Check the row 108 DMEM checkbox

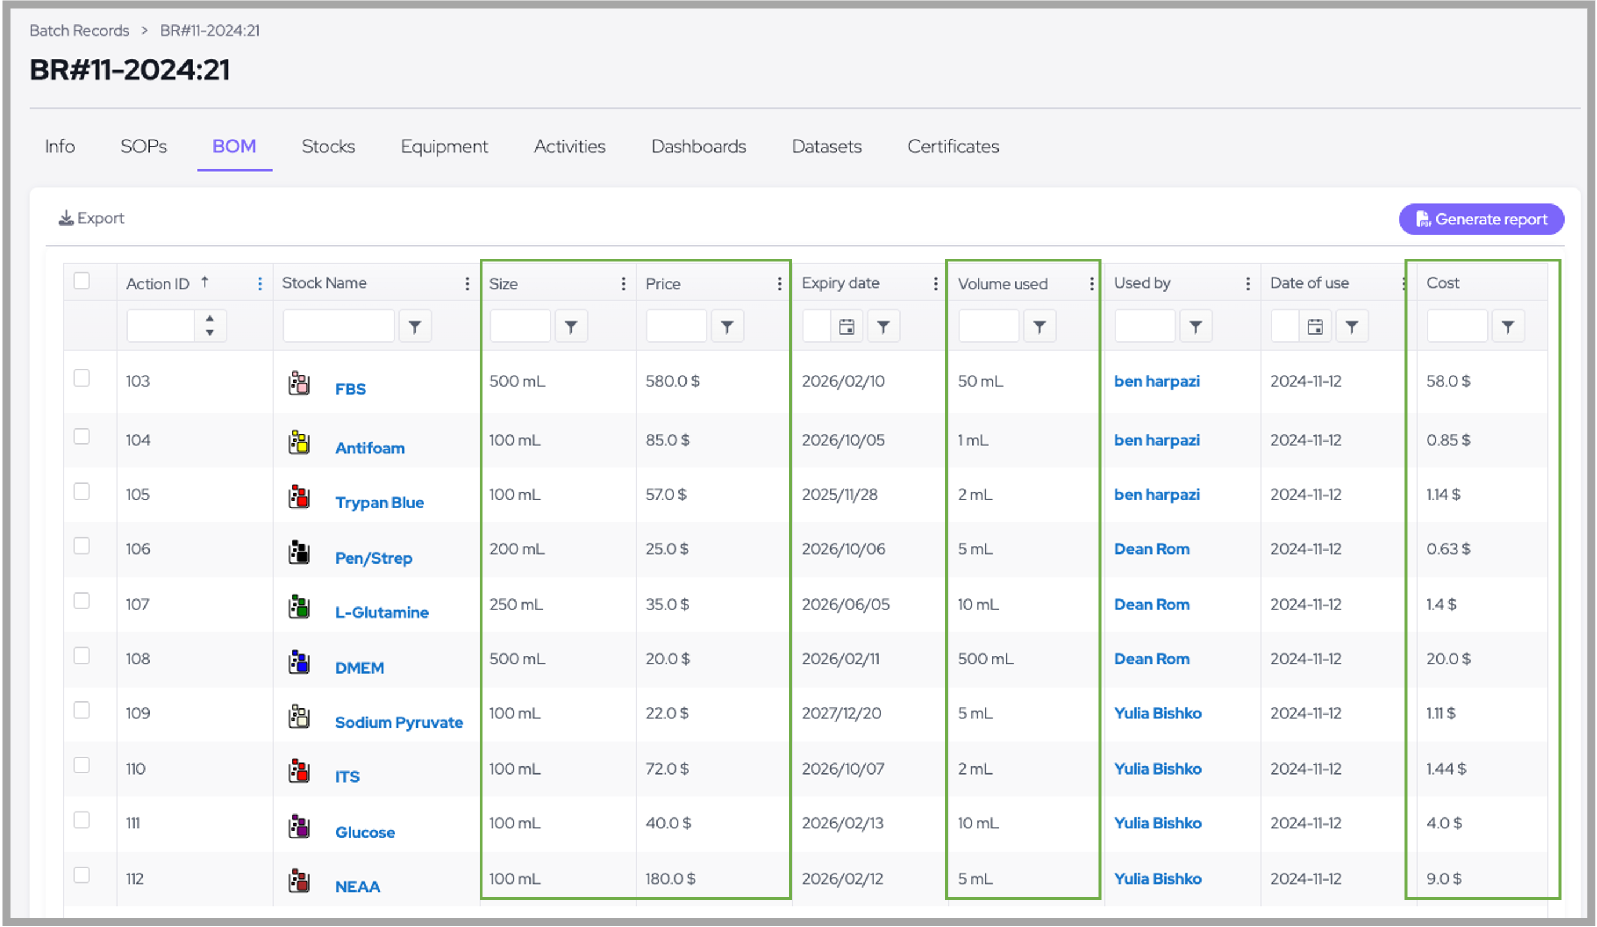click(82, 656)
